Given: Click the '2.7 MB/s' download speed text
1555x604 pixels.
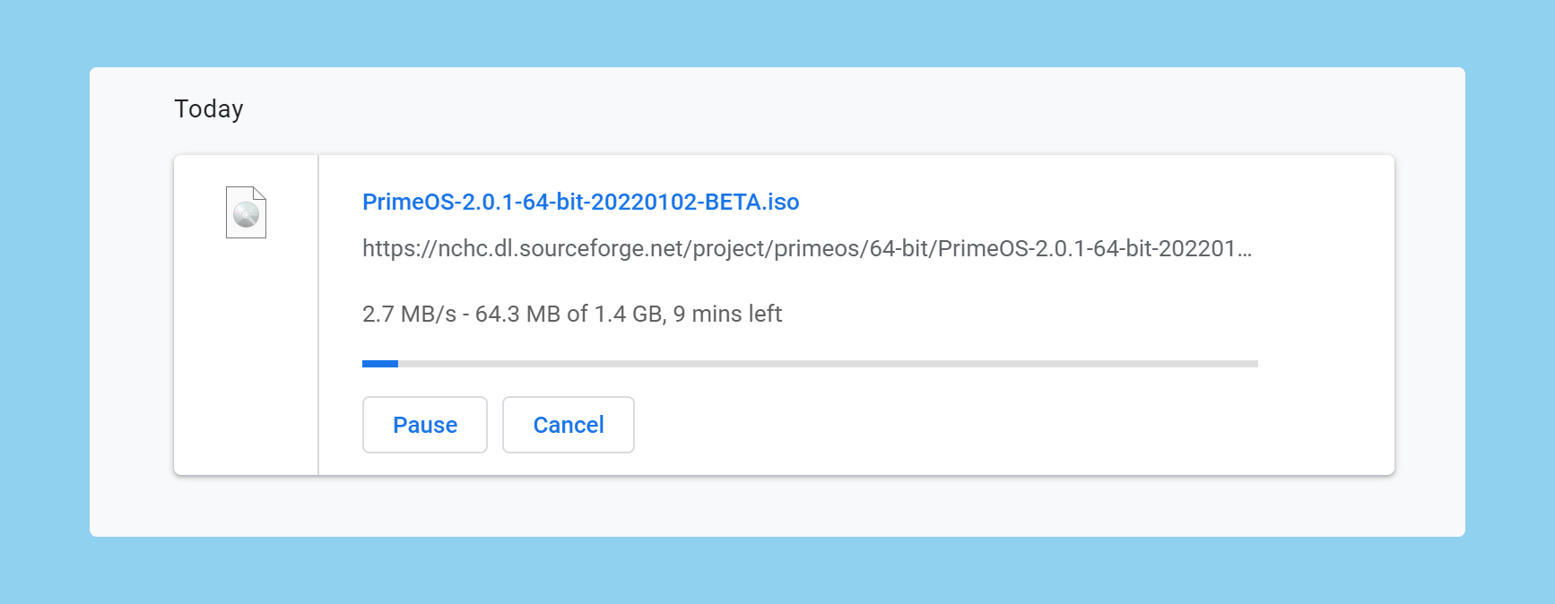Looking at the screenshot, I should pyautogui.click(x=409, y=314).
